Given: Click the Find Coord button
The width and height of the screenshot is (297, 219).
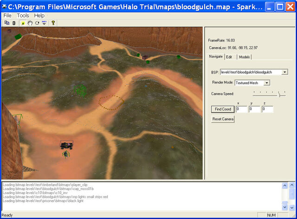Looking at the screenshot, I should click(x=223, y=109).
